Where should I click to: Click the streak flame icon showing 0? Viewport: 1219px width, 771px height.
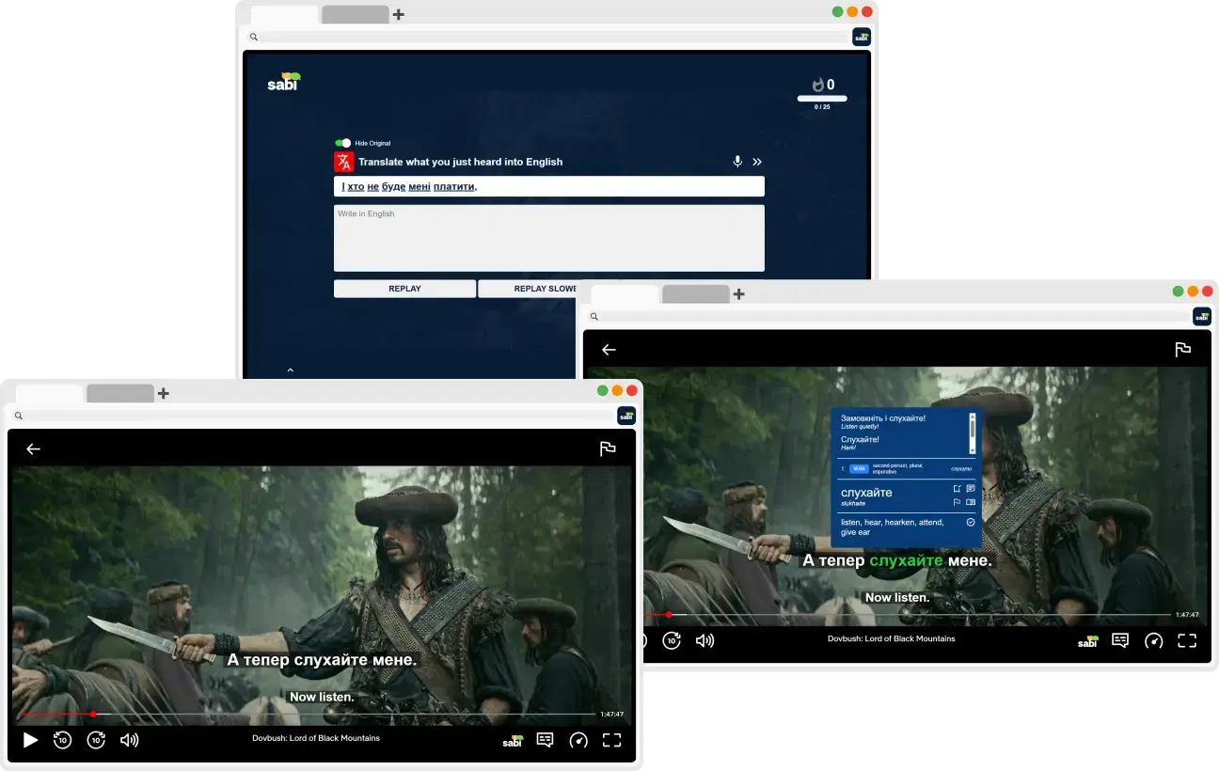[817, 85]
